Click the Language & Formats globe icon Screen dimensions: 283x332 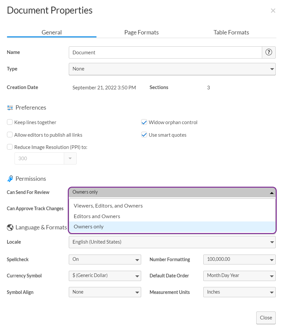10,227
